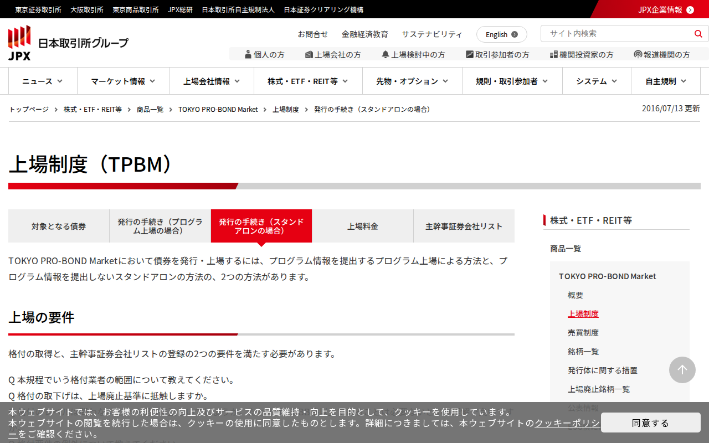Click 上場制度 breadcrumb link
This screenshot has height=443, width=709.
pos(286,109)
